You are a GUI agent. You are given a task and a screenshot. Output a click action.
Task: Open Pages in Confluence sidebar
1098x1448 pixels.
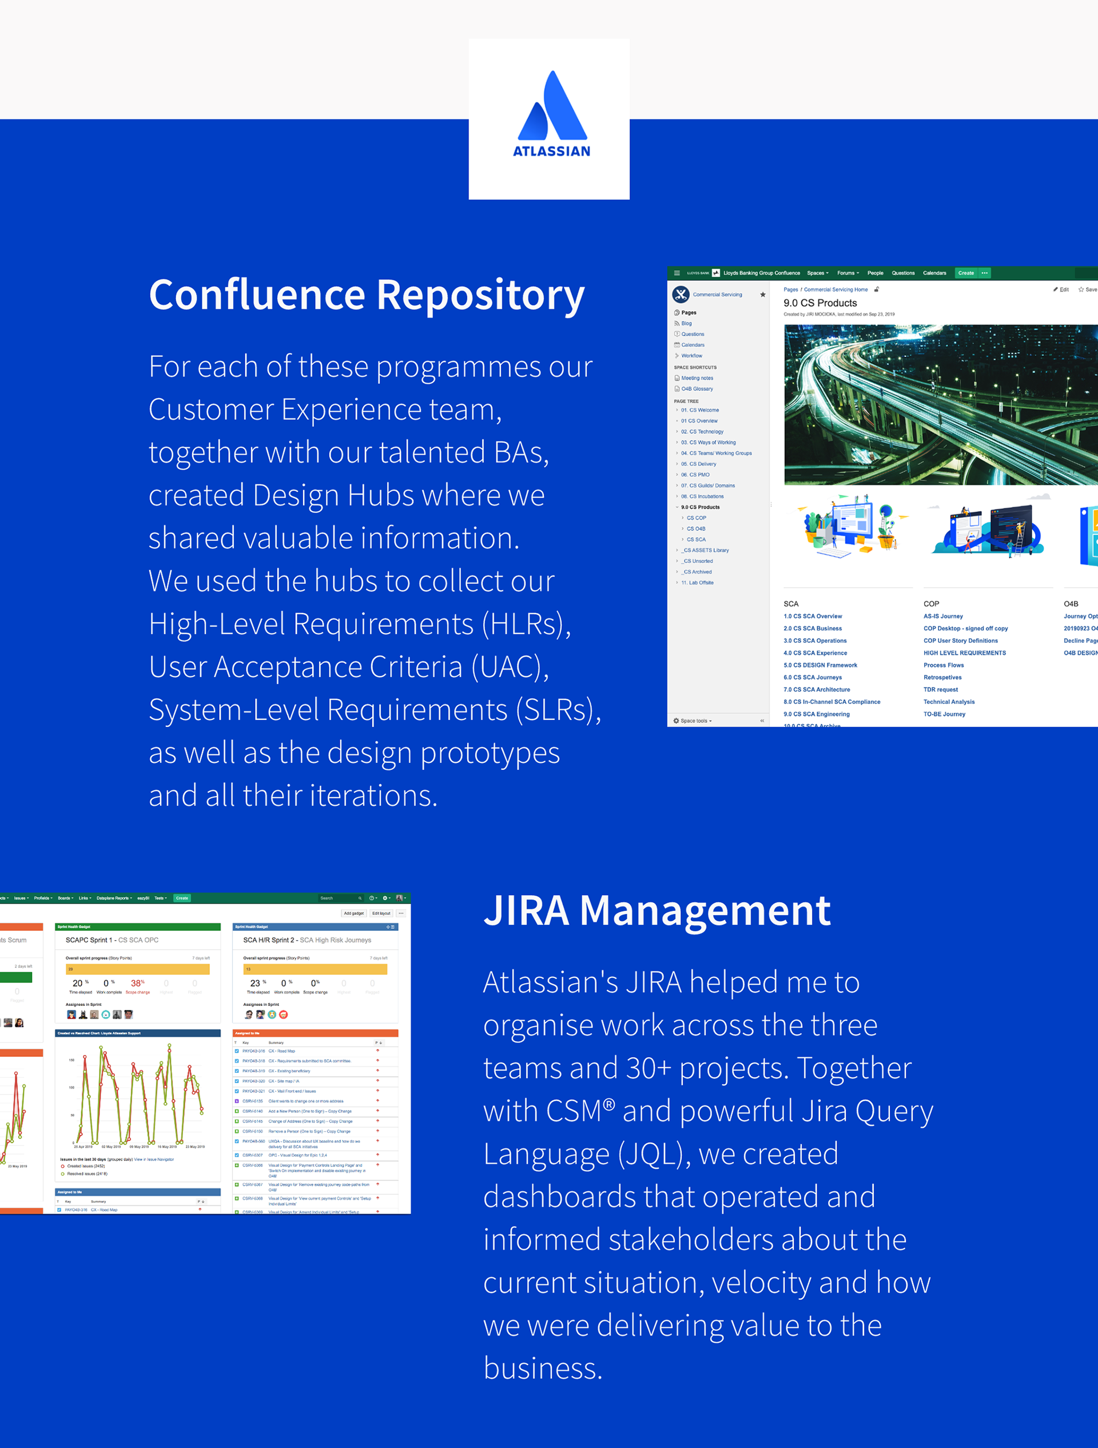pyautogui.click(x=686, y=313)
